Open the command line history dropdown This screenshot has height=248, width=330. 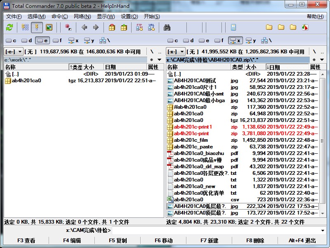[323, 231]
